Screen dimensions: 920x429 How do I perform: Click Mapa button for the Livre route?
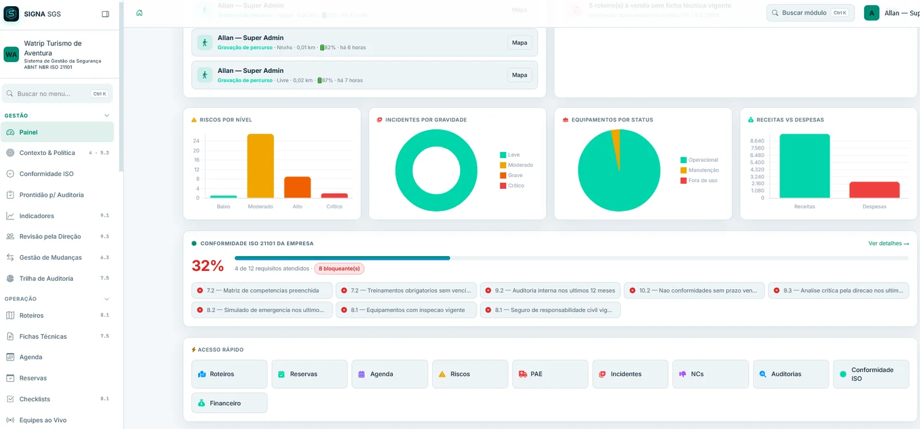[x=519, y=75]
